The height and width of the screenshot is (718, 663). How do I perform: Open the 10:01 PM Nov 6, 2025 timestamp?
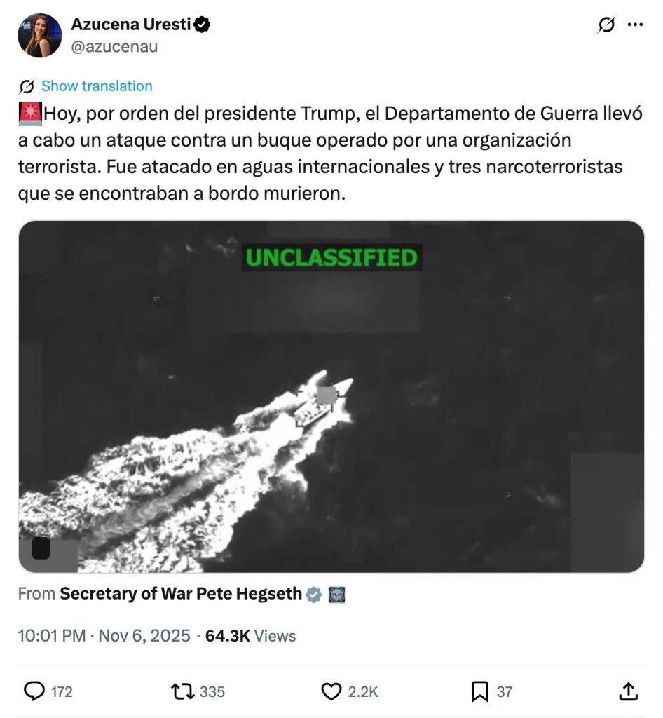click(x=104, y=635)
